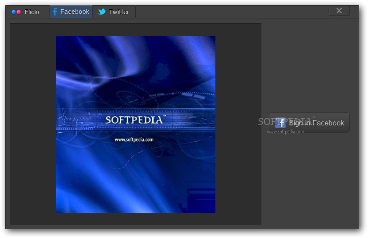Open the Twitter tab
The image size is (368, 238).
point(114,12)
